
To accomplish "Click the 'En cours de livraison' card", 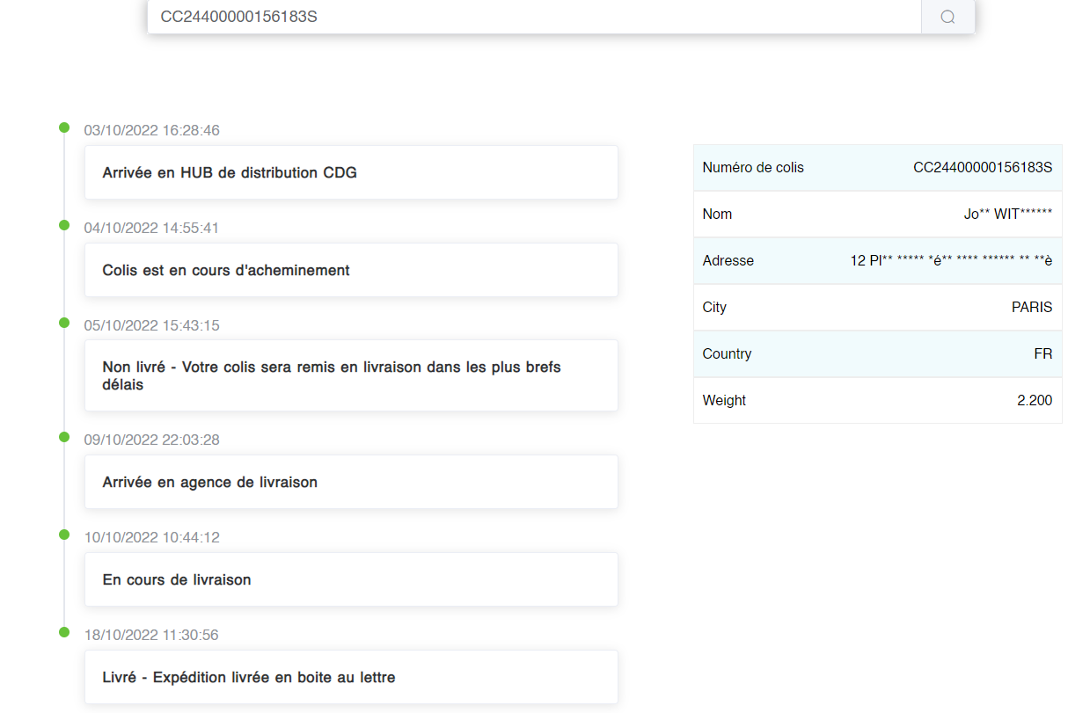I will click(351, 579).
